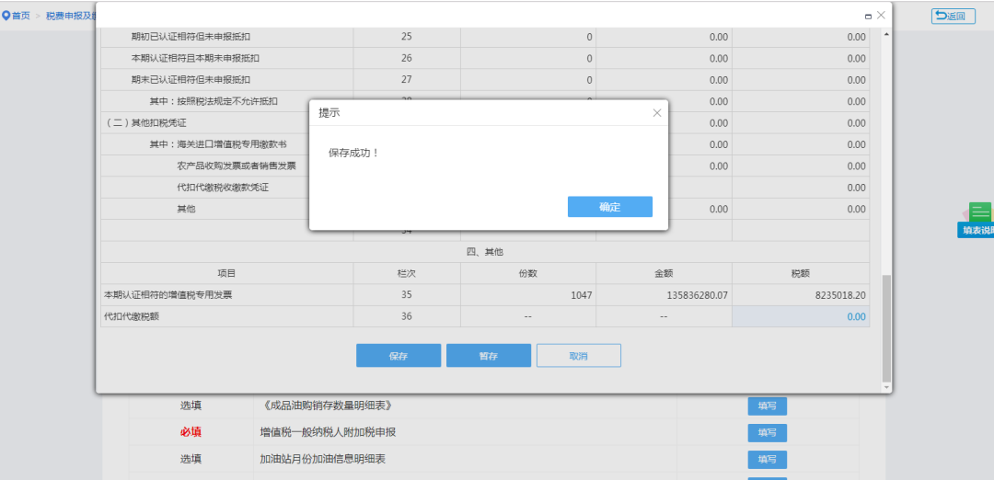The width and height of the screenshot is (994, 480).
Task: Click the section header 四、其他
Action: click(485, 252)
